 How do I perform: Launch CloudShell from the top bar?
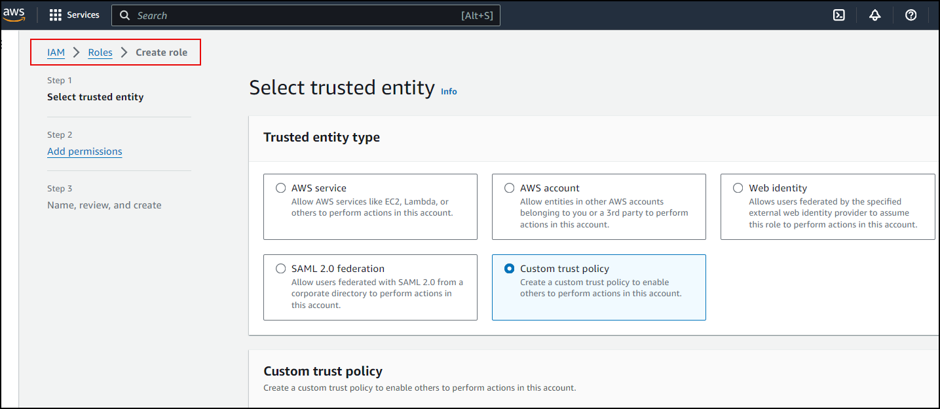pos(838,15)
